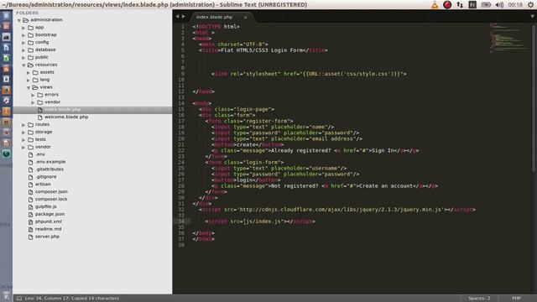
Task: Click the FOLDERS sidebar heading
Action: click(x=27, y=13)
